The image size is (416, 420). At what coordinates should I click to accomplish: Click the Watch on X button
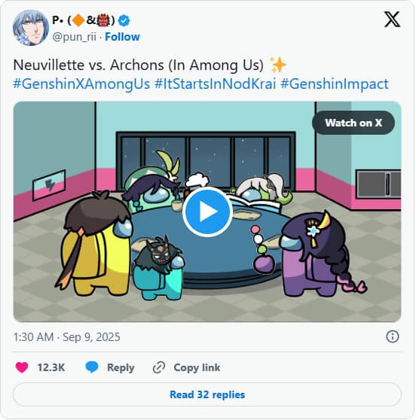353,123
